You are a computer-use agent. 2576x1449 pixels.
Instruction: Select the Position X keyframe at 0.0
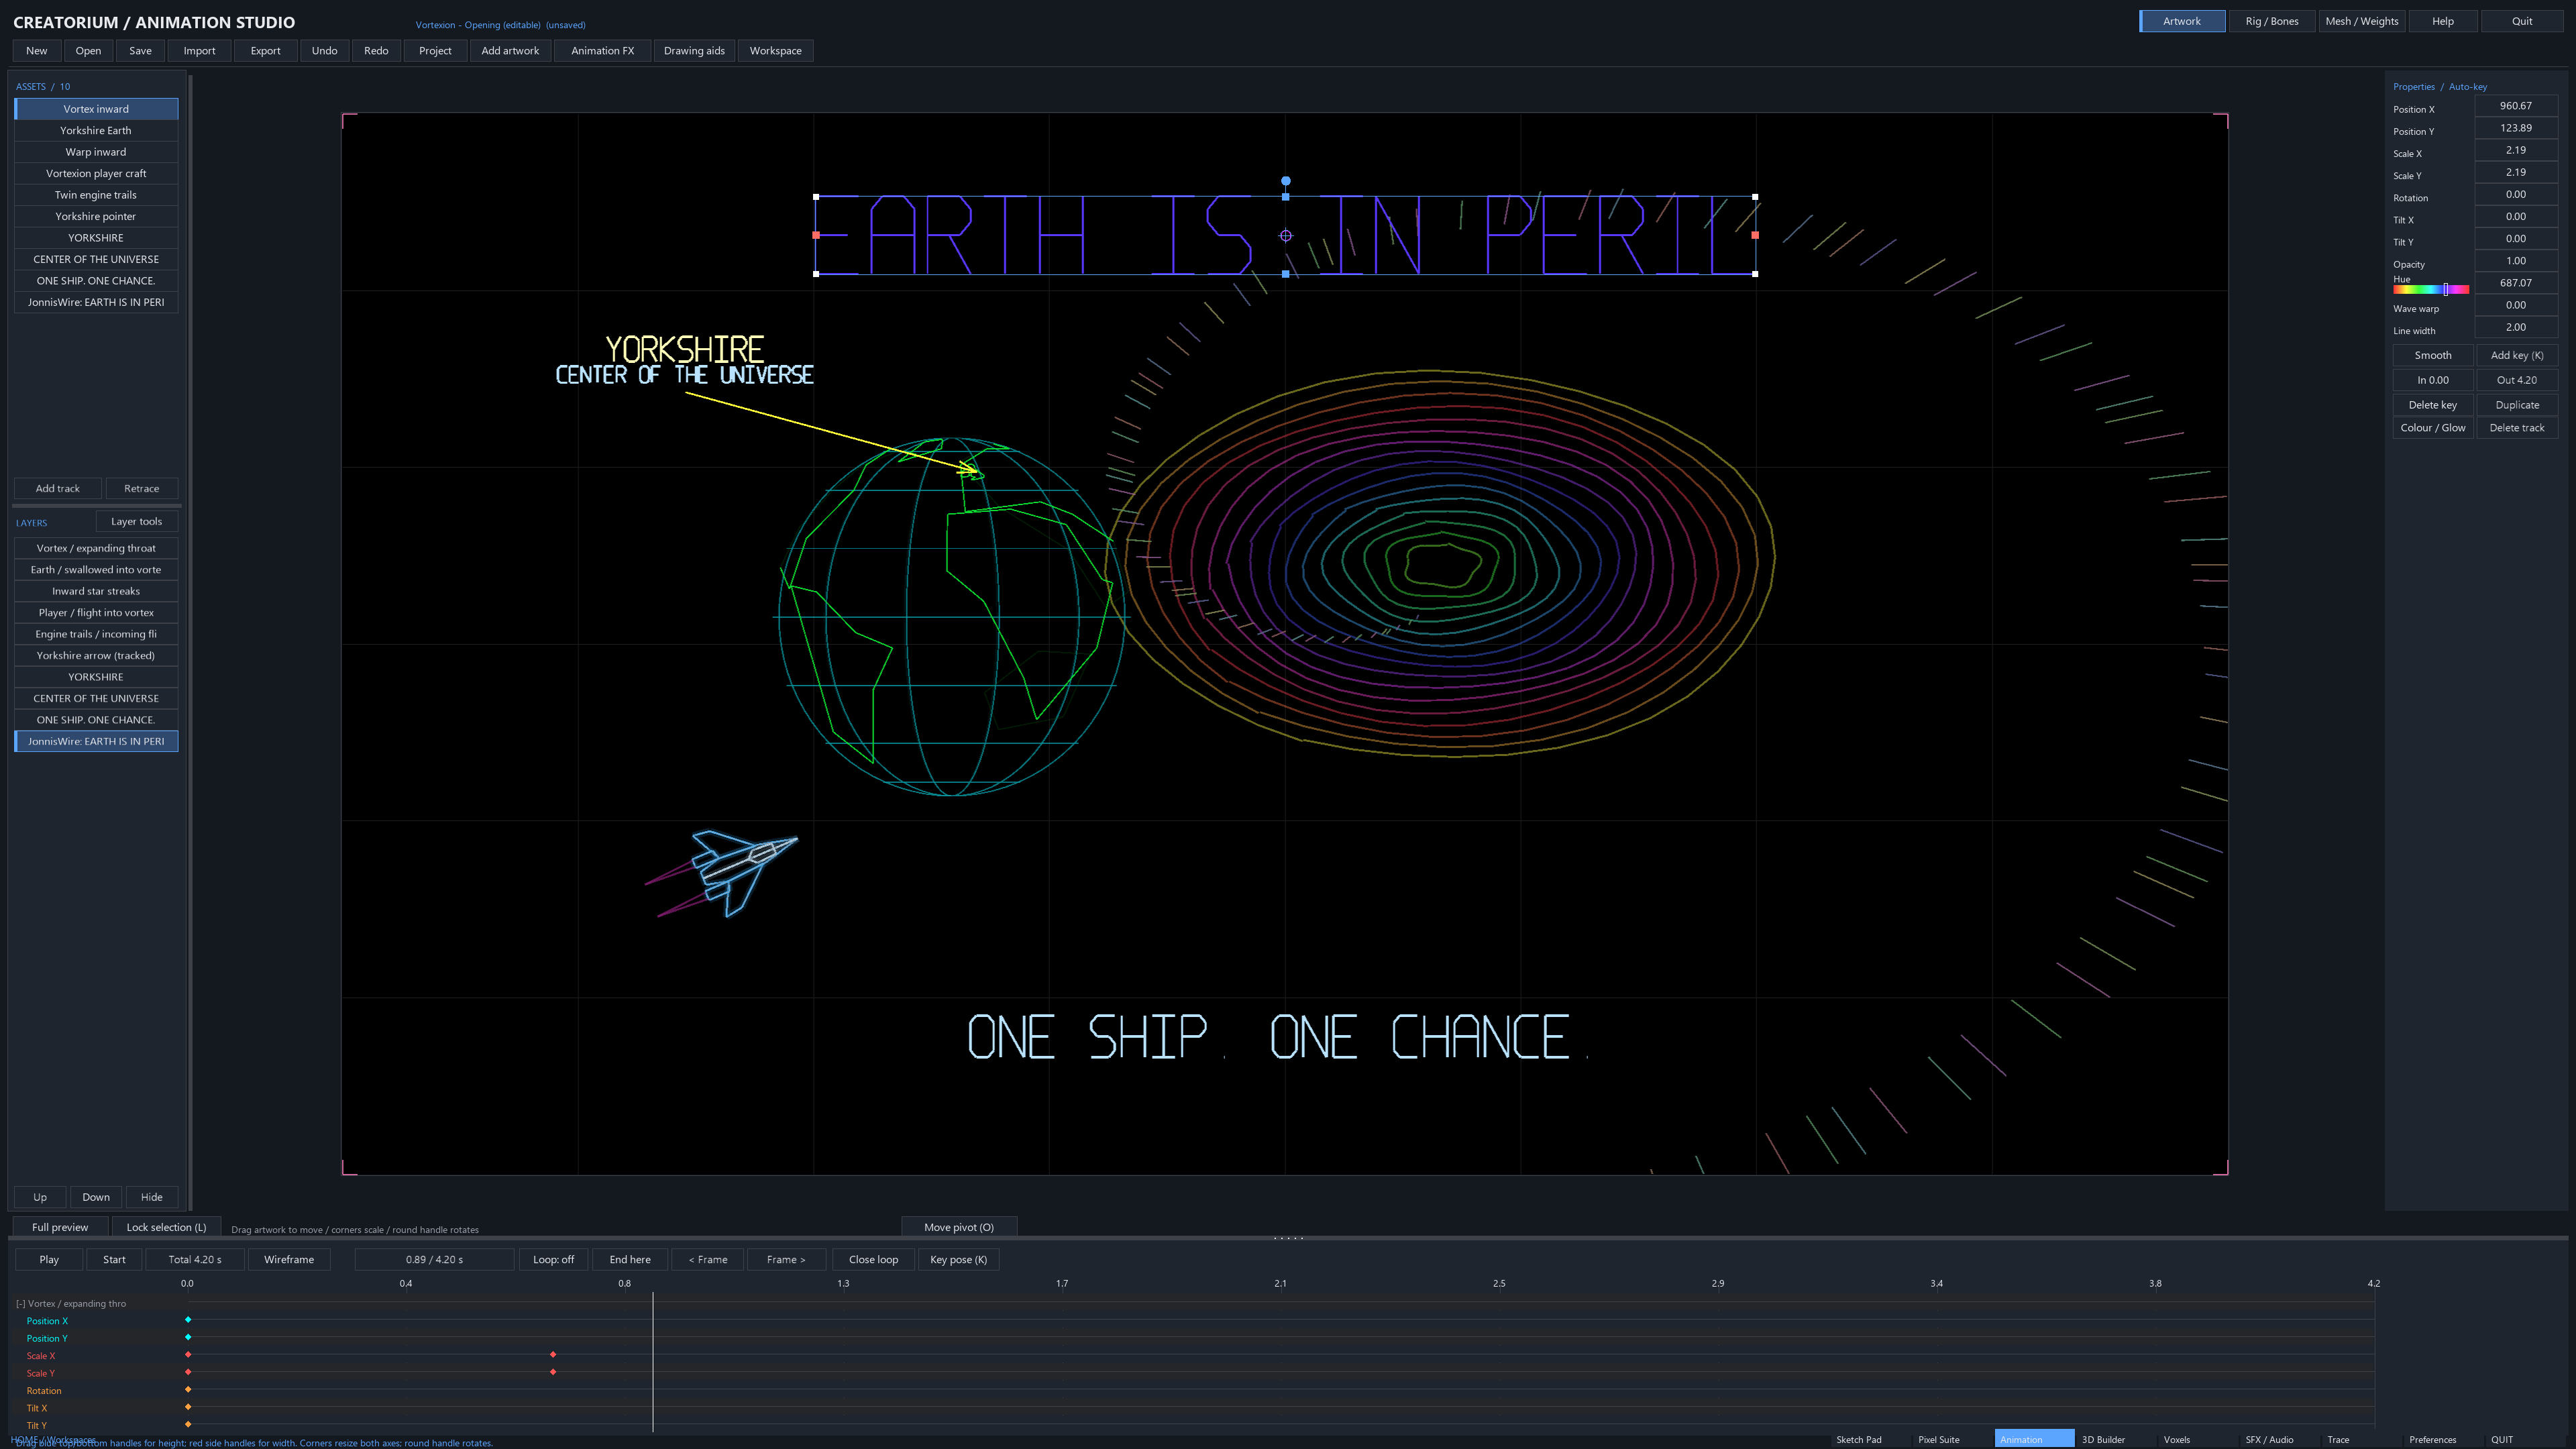[x=188, y=1320]
